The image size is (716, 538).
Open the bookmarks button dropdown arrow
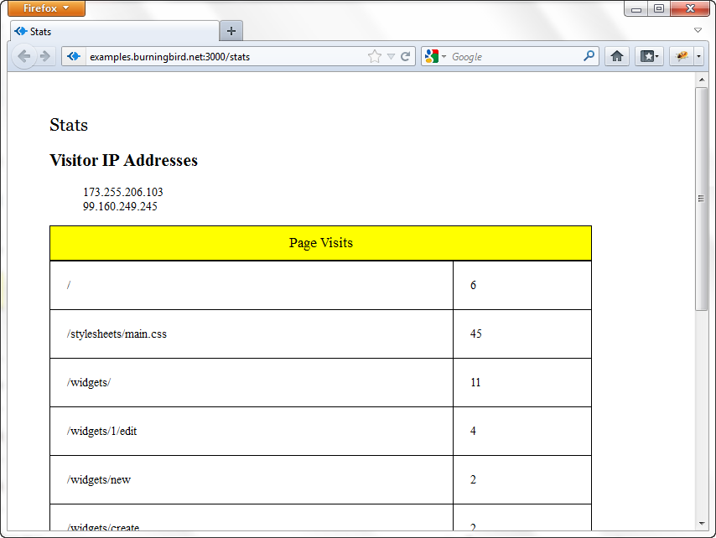pos(659,56)
